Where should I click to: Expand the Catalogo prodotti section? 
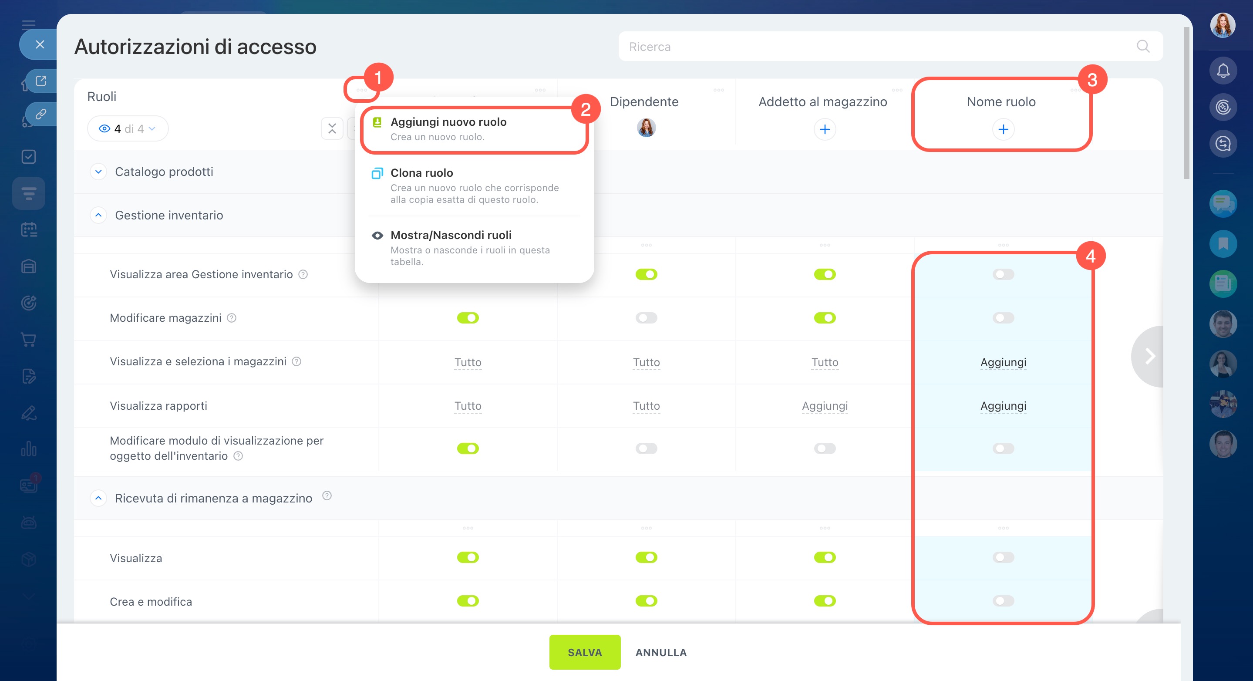pyautogui.click(x=98, y=172)
